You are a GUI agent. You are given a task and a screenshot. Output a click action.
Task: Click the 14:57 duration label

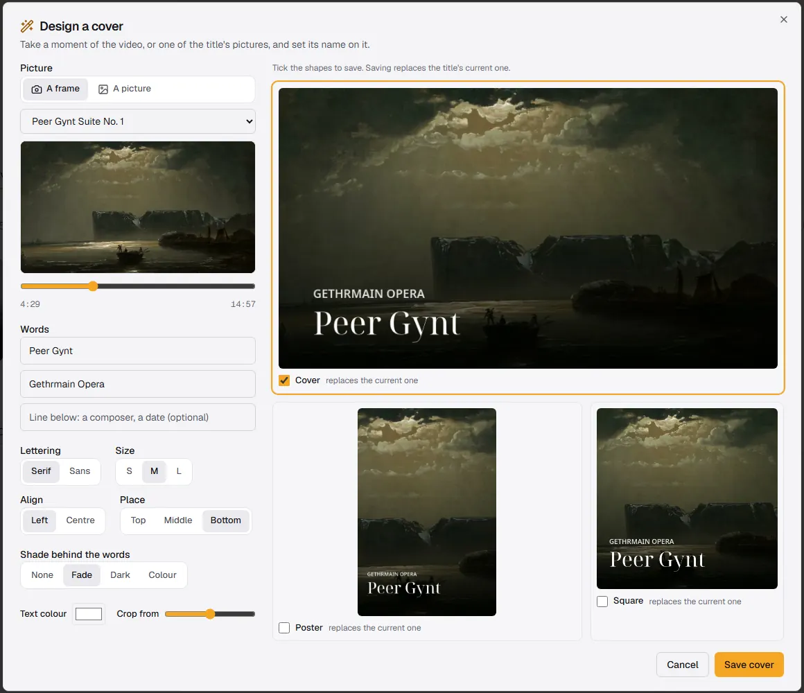pyautogui.click(x=243, y=304)
